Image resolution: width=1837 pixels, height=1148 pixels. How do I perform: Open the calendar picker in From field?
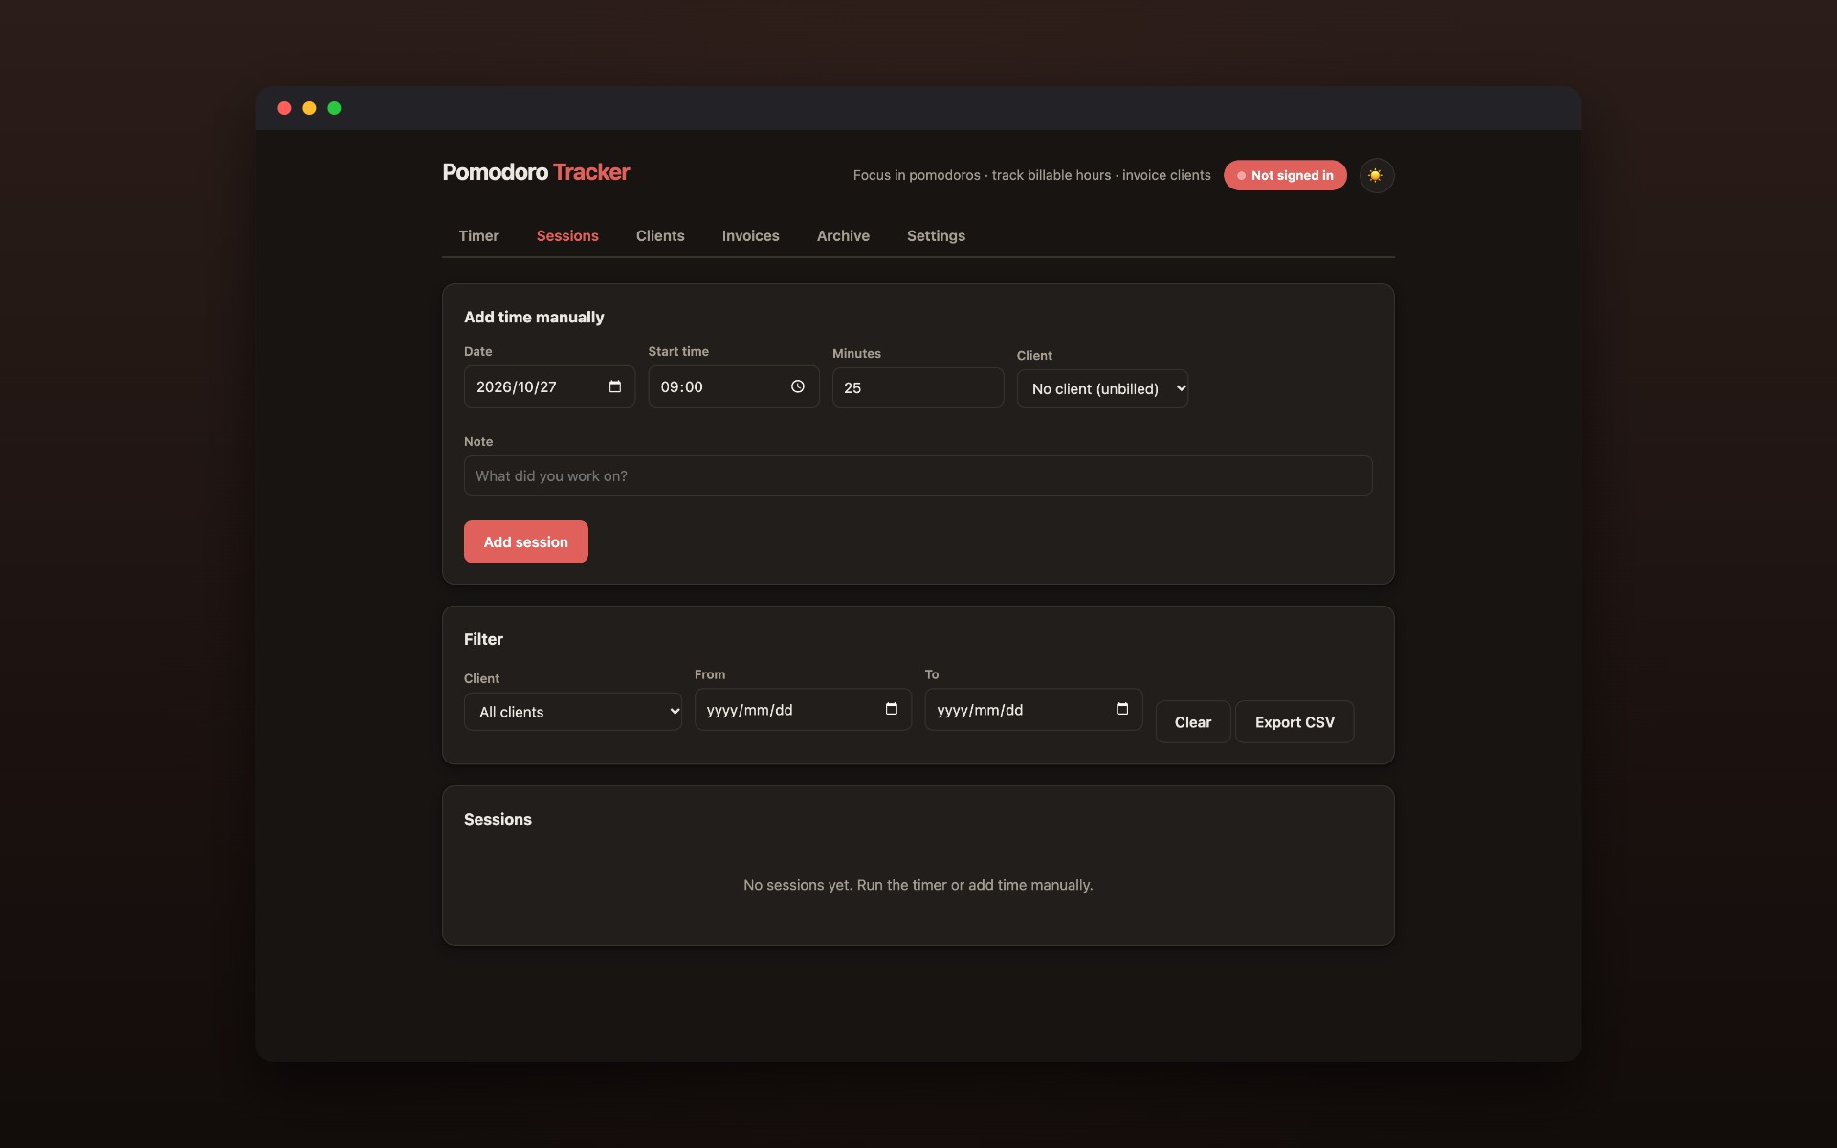pos(892,709)
